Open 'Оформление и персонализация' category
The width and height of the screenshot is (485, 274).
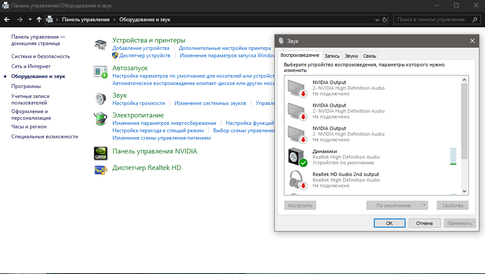[31, 114]
